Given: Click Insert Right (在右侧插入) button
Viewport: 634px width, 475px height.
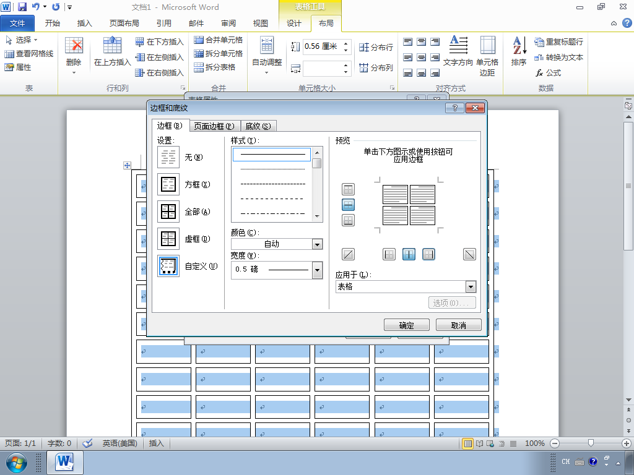Looking at the screenshot, I should pos(159,73).
